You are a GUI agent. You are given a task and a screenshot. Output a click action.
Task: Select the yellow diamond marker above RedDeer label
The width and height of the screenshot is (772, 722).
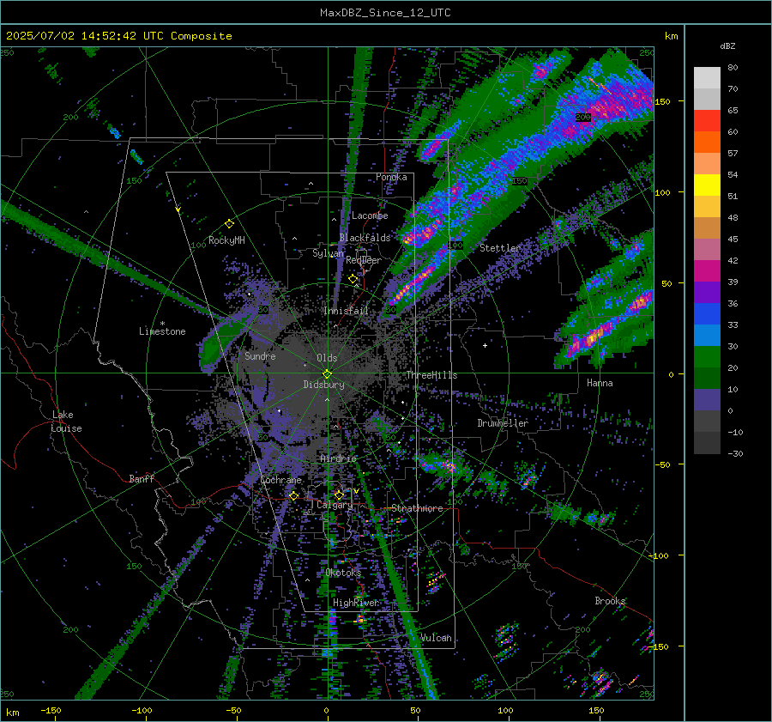tap(353, 279)
